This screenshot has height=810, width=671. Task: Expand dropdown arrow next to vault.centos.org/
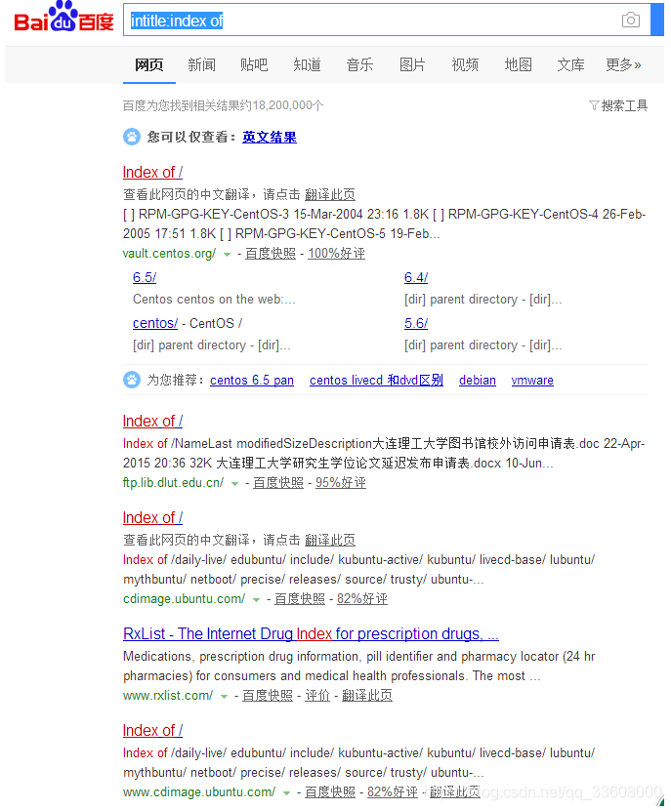click(x=227, y=254)
